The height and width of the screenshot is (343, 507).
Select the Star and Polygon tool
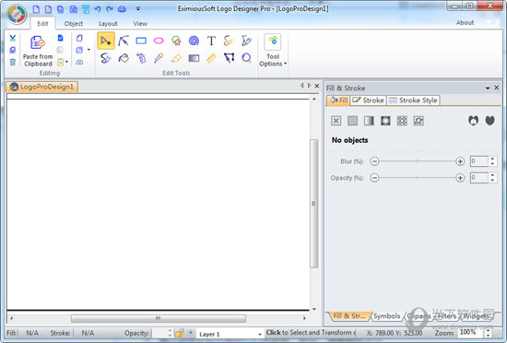pyautogui.click(x=176, y=41)
